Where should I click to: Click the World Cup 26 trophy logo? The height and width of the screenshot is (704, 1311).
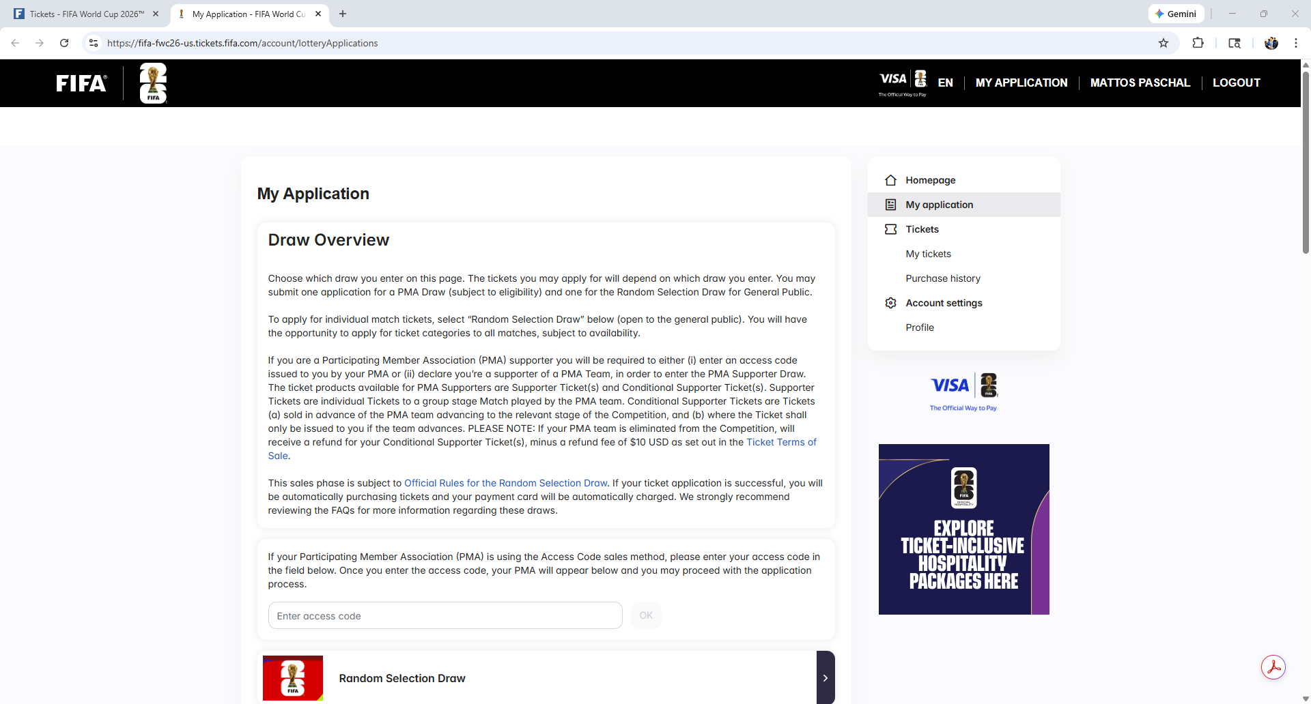[x=153, y=83]
